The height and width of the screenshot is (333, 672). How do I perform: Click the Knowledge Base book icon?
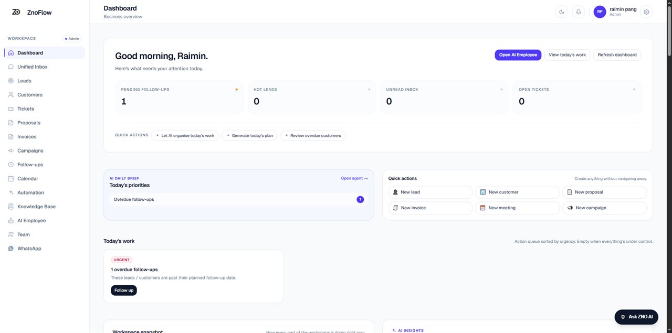(x=11, y=207)
